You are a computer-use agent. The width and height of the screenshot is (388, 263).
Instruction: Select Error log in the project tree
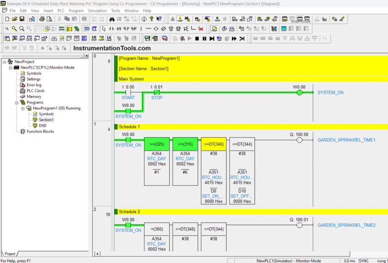click(x=34, y=85)
